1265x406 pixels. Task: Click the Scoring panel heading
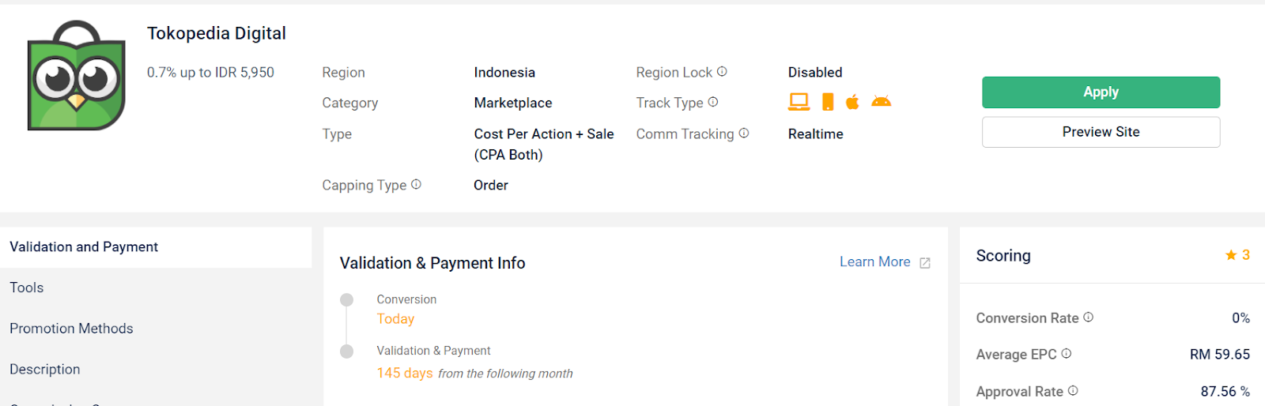(1003, 255)
